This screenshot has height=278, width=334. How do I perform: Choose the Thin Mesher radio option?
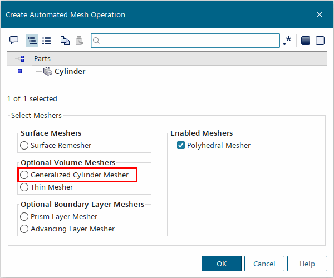pyautogui.click(x=24, y=187)
